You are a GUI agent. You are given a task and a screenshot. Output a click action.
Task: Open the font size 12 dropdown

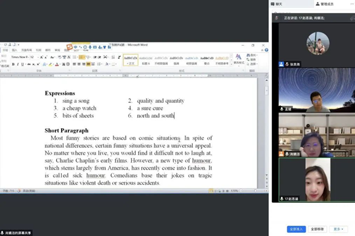click(x=35, y=57)
